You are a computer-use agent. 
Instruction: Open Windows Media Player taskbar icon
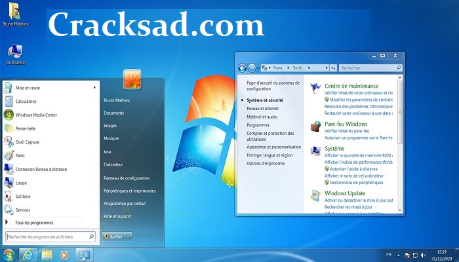[x=64, y=255]
